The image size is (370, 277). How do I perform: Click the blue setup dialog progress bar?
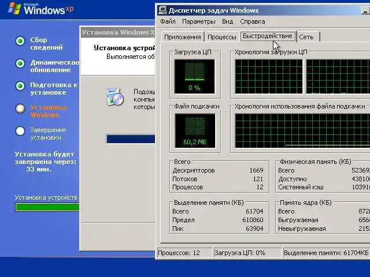[x=131, y=139]
